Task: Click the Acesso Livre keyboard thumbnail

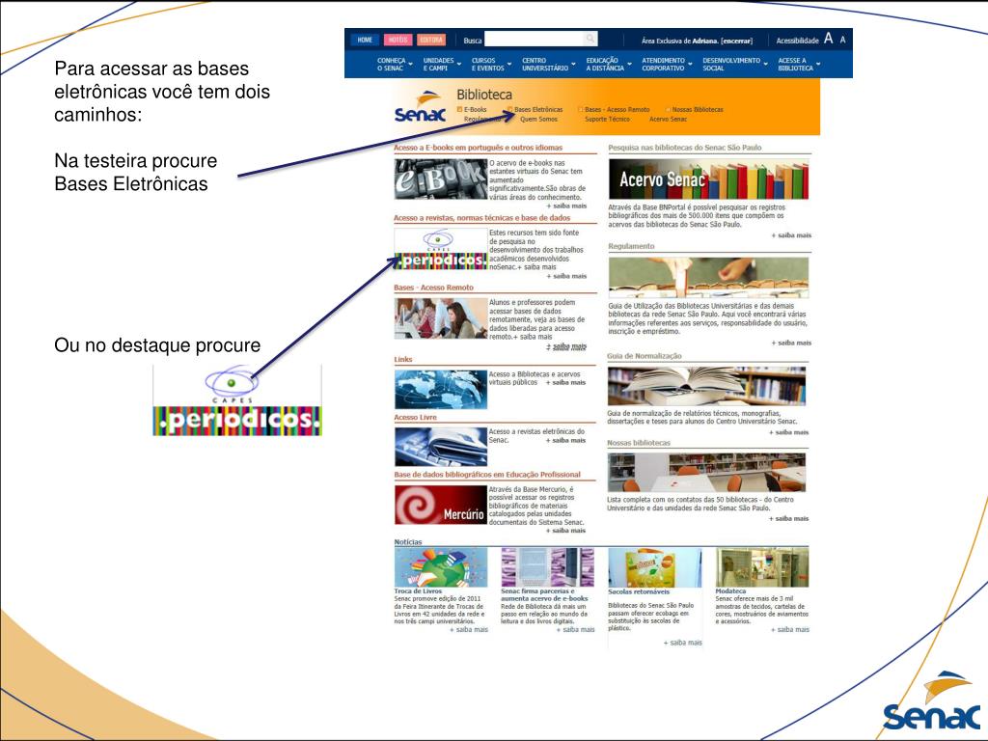Action: [x=441, y=447]
